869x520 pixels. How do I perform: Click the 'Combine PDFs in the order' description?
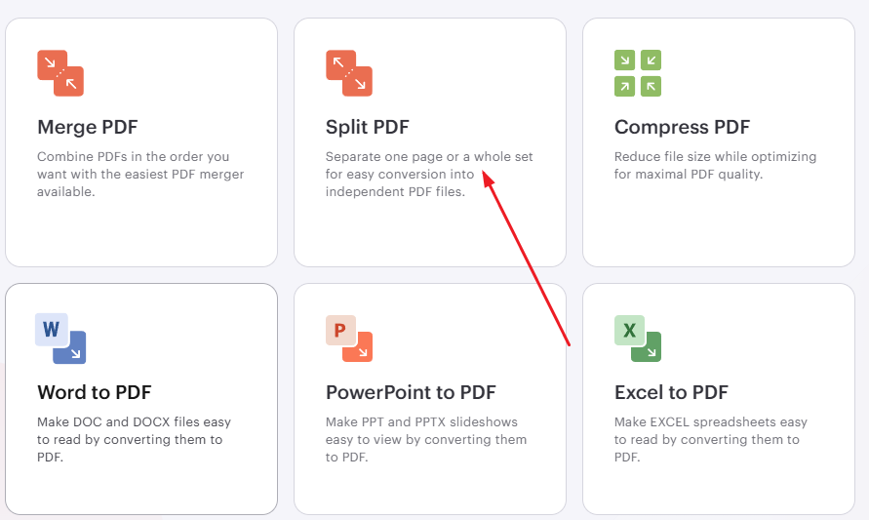[x=140, y=174]
